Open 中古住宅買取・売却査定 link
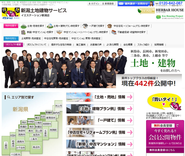This screenshot has width=185, height=156. pyautogui.click(x=56, y=38)
